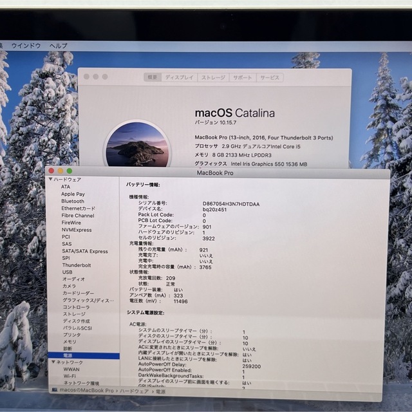Click the 状態 value 正常

171,284
